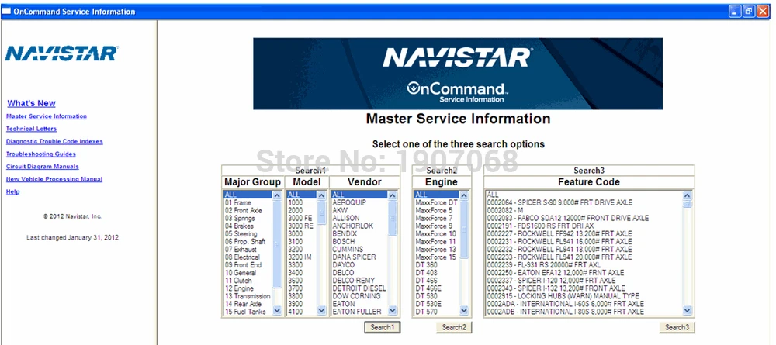Open the Help link
Viewport: 776px width, 345px height.
click(x=12, y=191)
